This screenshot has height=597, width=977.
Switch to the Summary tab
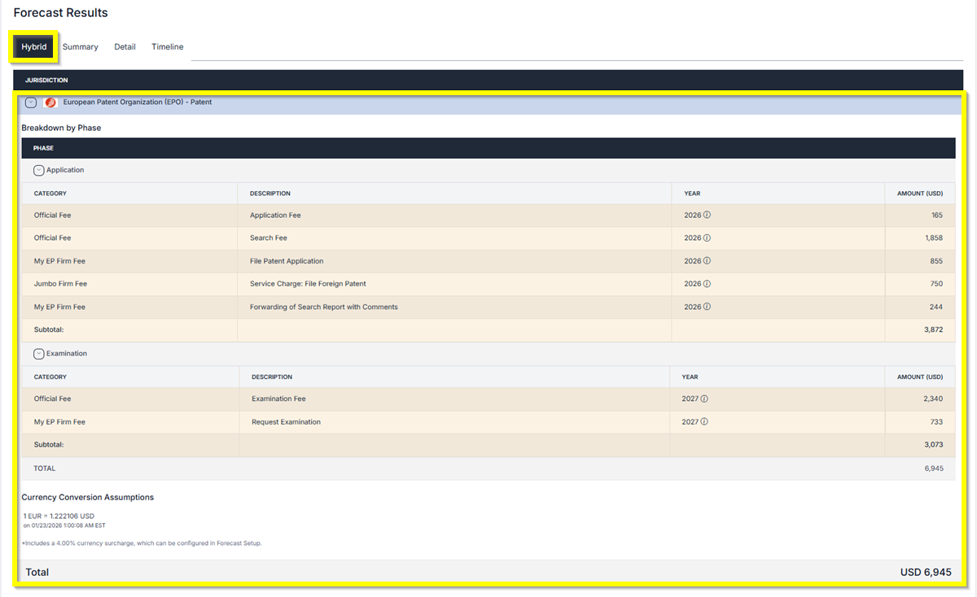click(x=80, y=47)
